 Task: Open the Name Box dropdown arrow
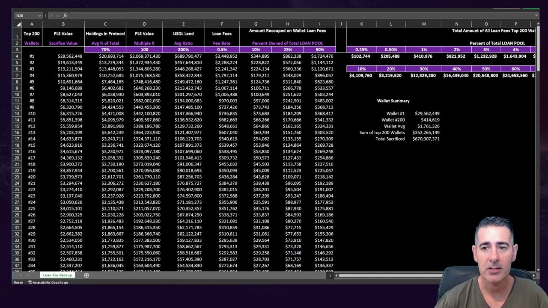point(39,15)
